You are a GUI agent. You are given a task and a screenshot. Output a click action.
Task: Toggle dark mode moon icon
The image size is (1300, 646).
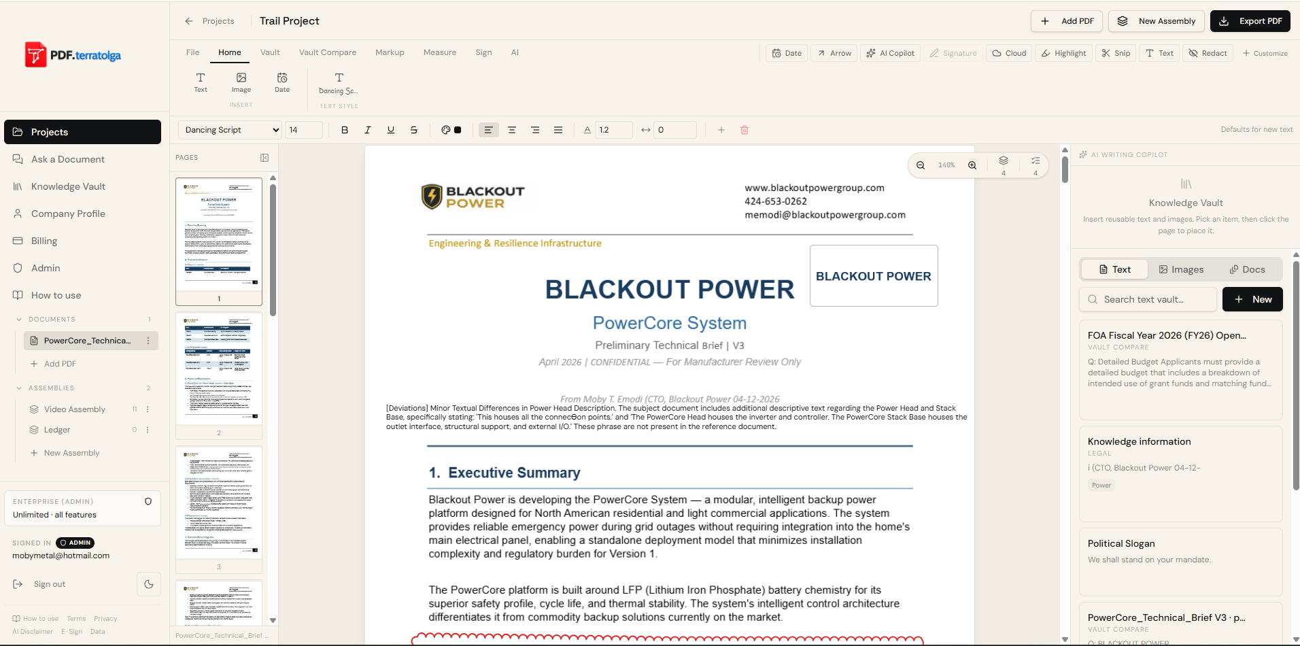tap(149, 584)
